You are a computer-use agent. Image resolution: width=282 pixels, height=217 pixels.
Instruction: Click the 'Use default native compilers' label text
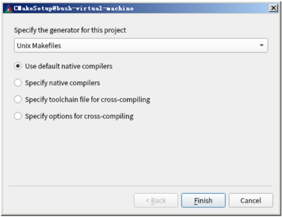(69, 66)
